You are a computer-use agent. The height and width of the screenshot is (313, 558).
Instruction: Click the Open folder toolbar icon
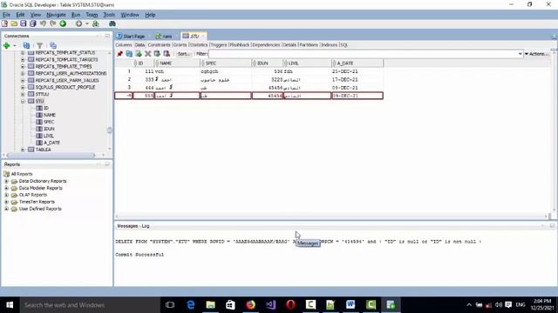point(14,23)
